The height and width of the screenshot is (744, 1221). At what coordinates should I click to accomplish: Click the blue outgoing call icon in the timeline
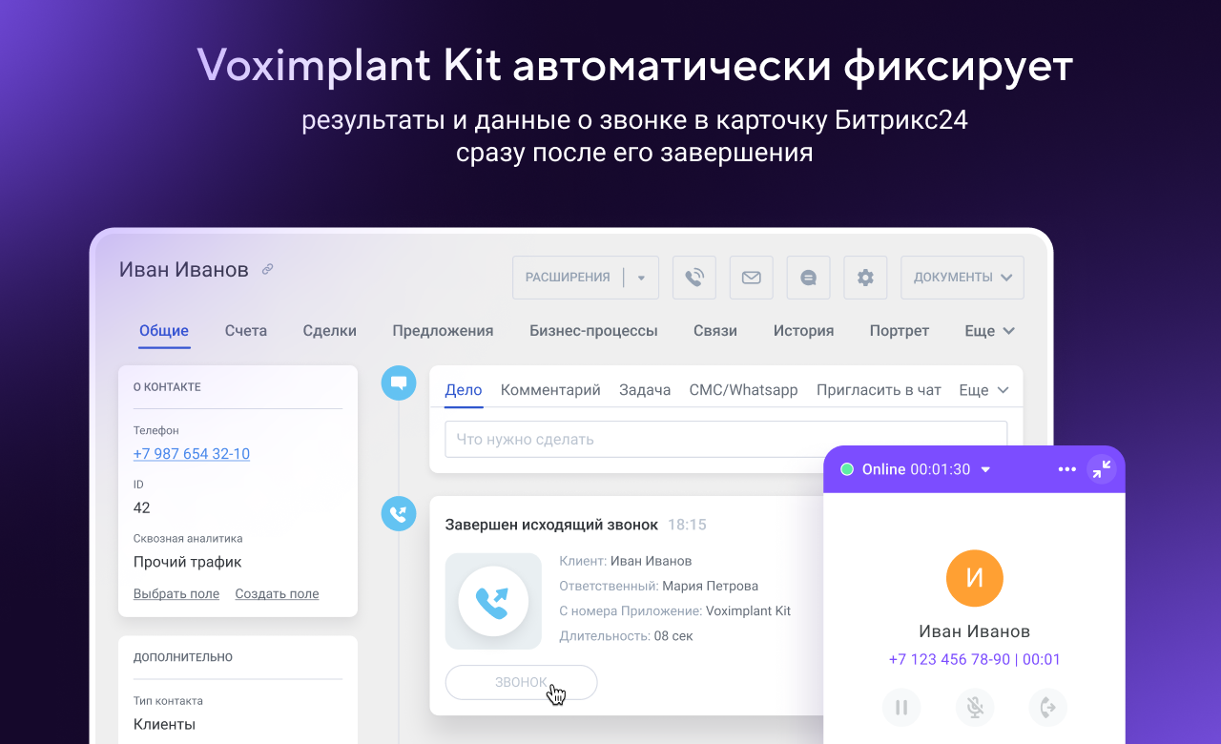pyautogui.click(x=399, y=513)
